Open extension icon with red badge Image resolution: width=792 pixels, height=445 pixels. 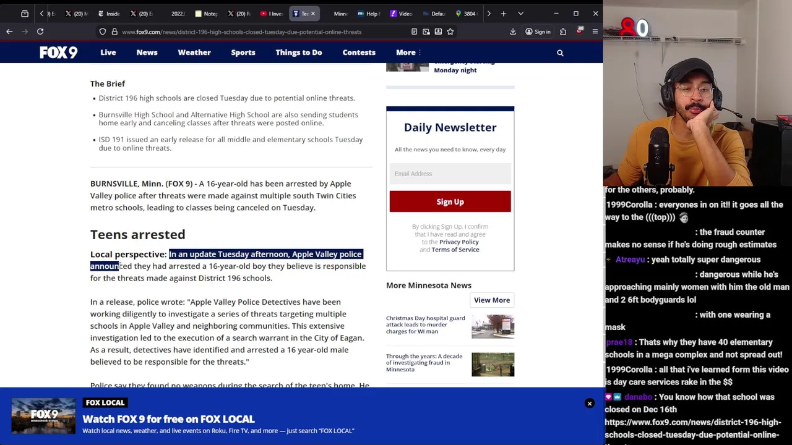579,31
